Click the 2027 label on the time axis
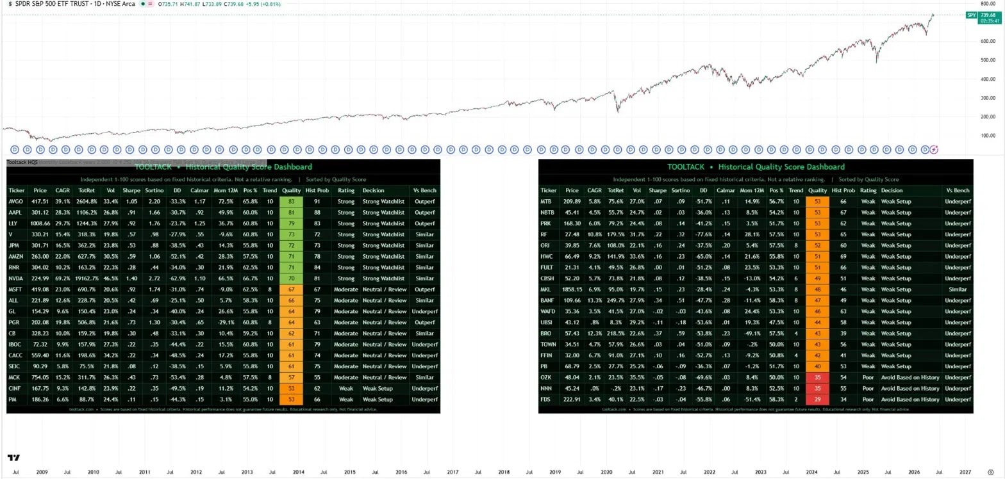The width and height of the screenshot is (1005, 479). (x=965, y=472)
